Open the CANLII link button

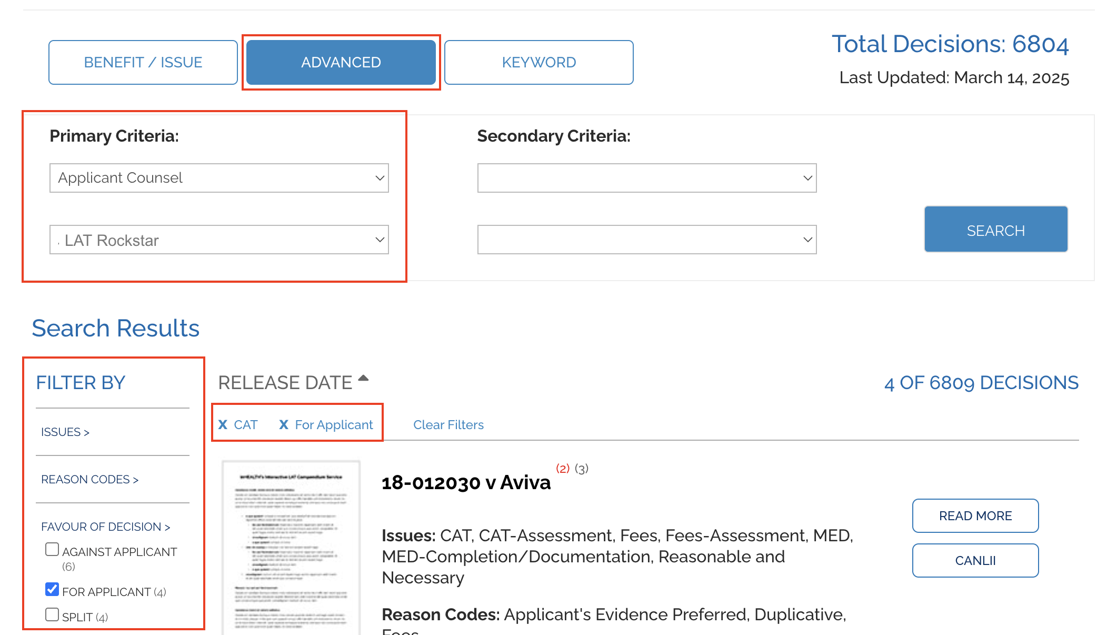click(x=975, y=561)
